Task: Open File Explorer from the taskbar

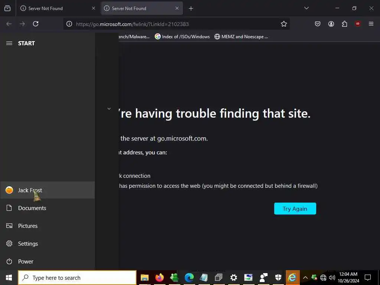Action: [x=145, y=278]
